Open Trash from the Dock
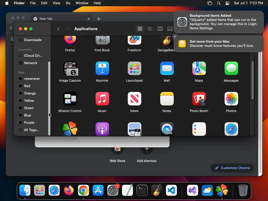268x201 pixels. [243, 190]
